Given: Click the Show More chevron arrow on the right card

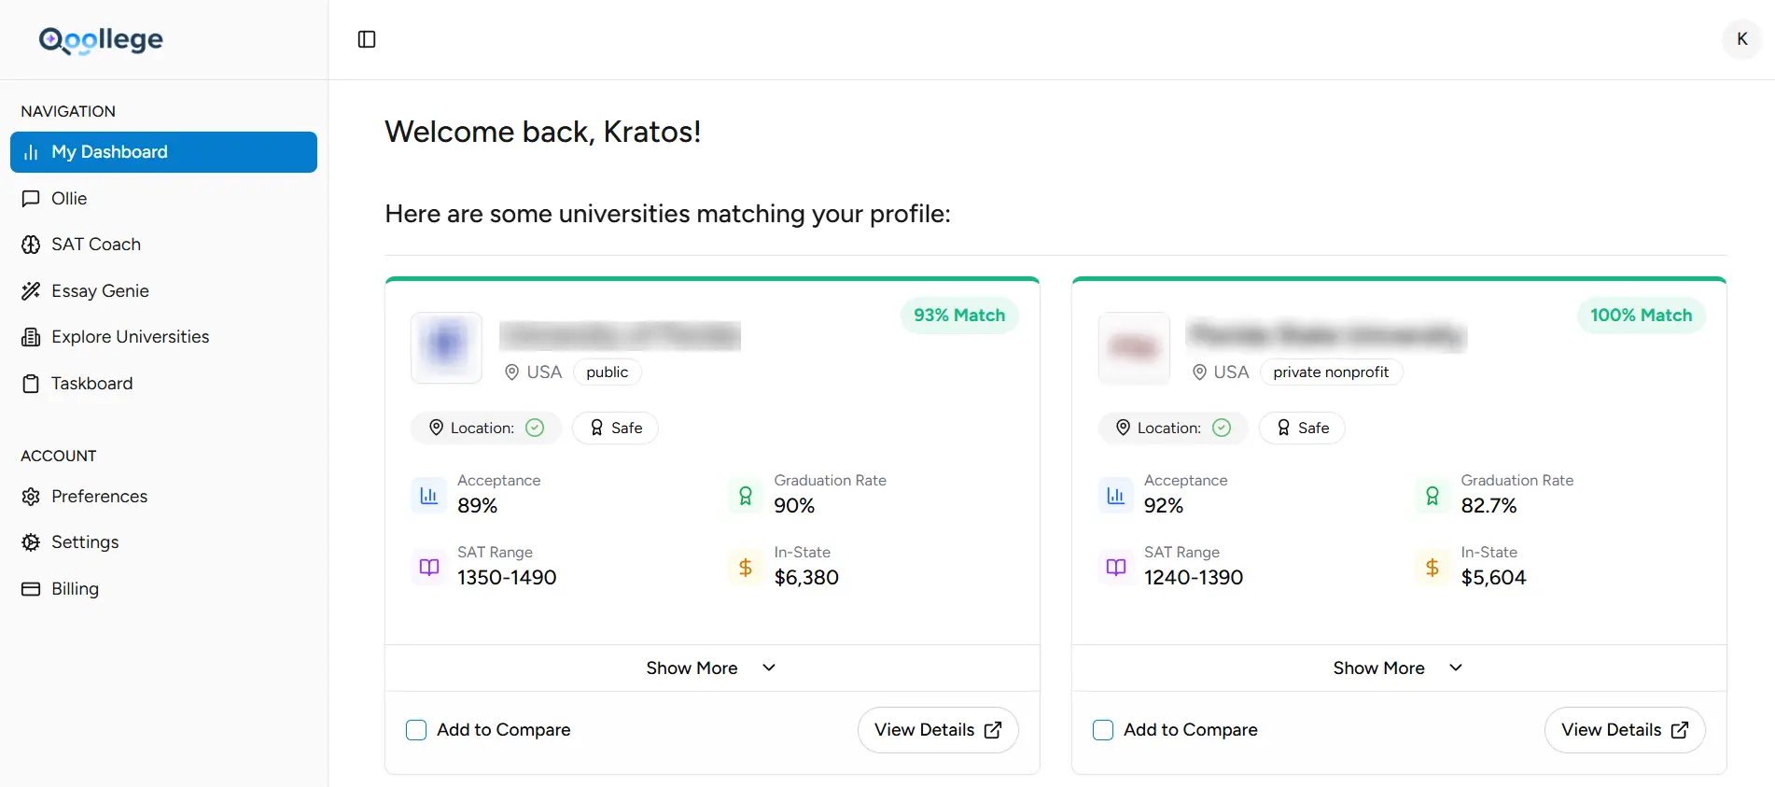Looking at the screenshot, I should pos(1455,668).
